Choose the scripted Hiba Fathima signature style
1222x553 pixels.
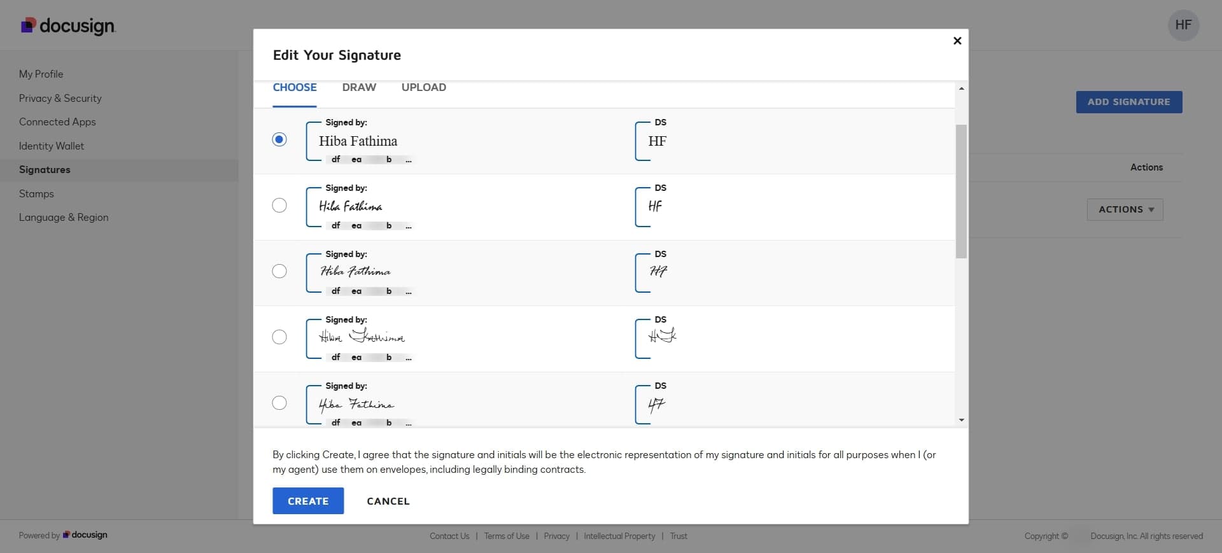point(279,271)
